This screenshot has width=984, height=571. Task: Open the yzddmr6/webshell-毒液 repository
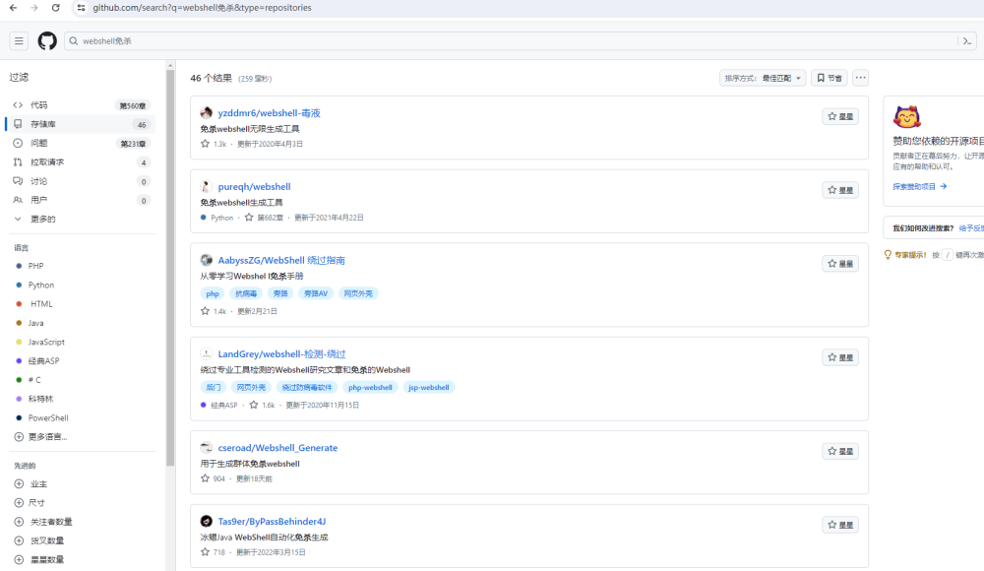coord(270,113)
